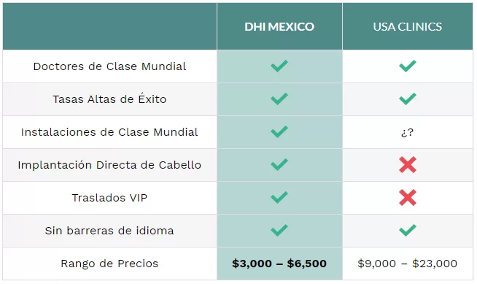This screenshot has width=477, height=284.
Task: Click the Tasas Altas de Éxito label
Action: point(109,99)
